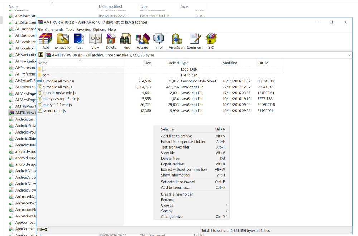Sort by the Name column header in WinRAR

80,63
